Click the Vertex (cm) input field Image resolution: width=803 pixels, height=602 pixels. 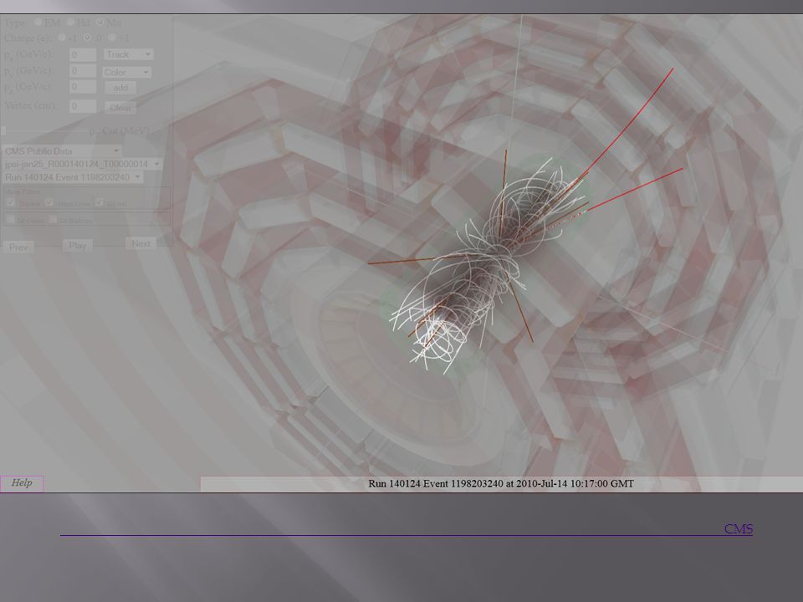click(x=83, y=106)
